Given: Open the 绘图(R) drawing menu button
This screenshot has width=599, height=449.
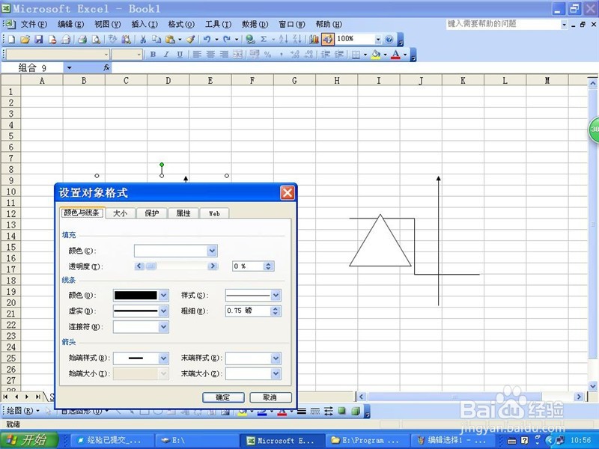Looking at the screenshot, I should click(23, 411).
